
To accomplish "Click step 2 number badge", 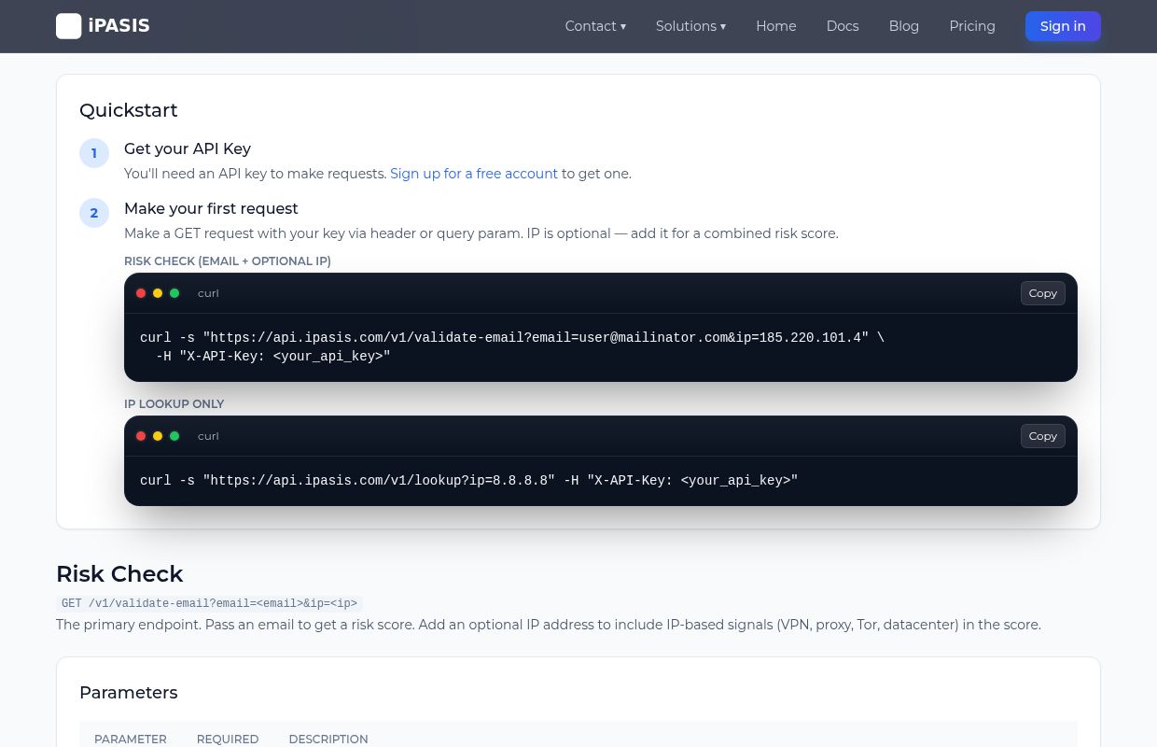I will click(94, 213).
